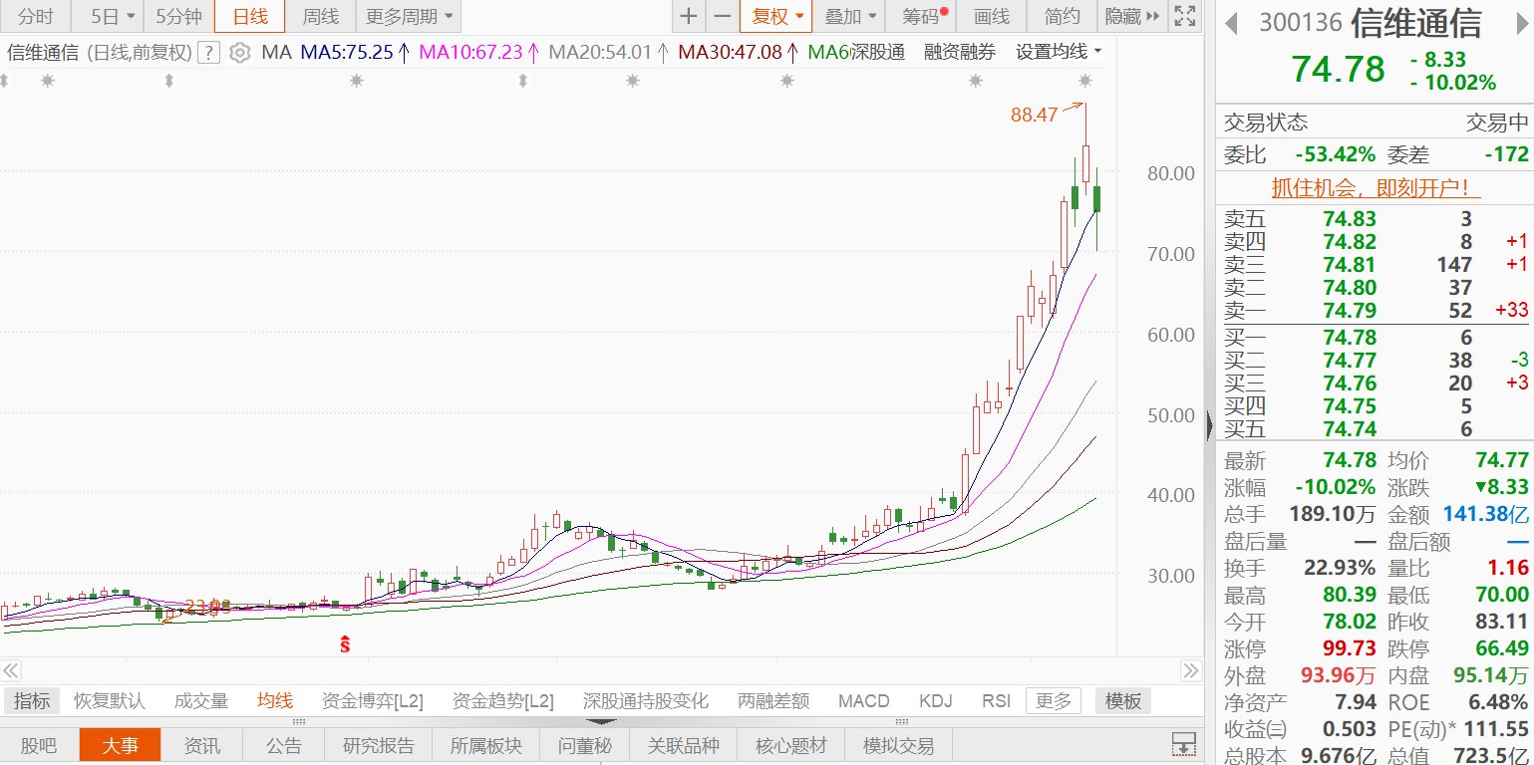Open the 设置均线 dropdown
The width and height of the screenshot is (1534, 765).
[x=1059, y=53]
